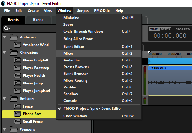The image size is (192, 133).
Task: Choose Close Window from the menu
Action: click(x=99, y=116)
